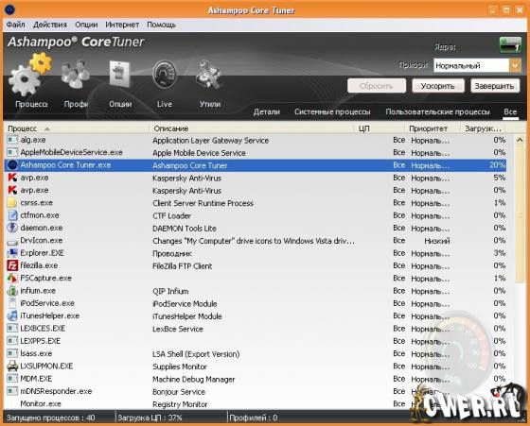Click 'Запущено процессов : 40' status entry
The image size is (530, 426).
[51, 417]
